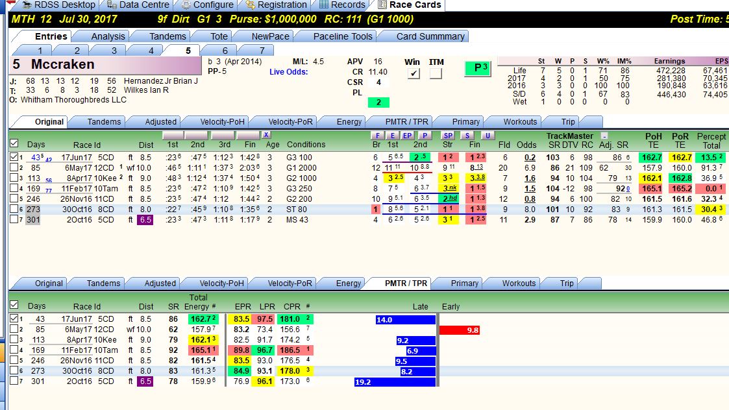Viewport: 729px width, 410px height.
Task: Switch to the Analysis tab
Action: (108, 36)
